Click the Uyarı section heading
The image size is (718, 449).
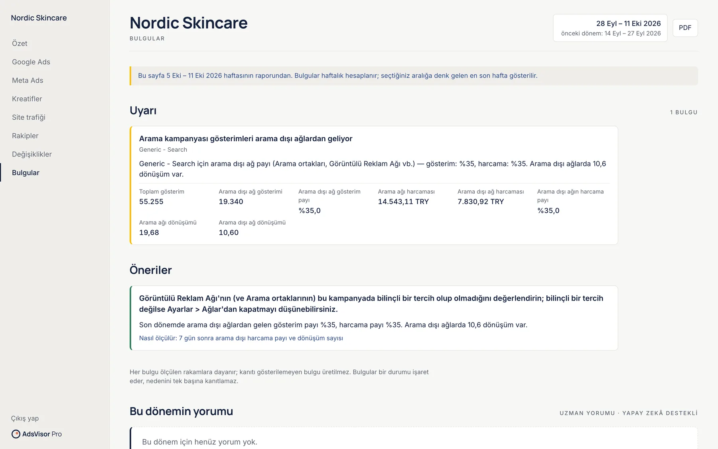point(143,111)
